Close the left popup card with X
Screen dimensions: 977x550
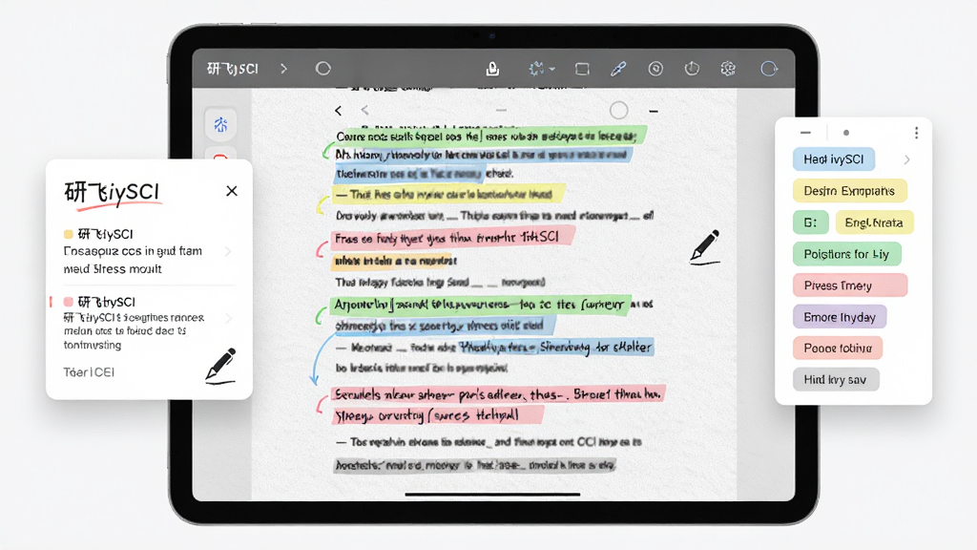coord(232,191)
